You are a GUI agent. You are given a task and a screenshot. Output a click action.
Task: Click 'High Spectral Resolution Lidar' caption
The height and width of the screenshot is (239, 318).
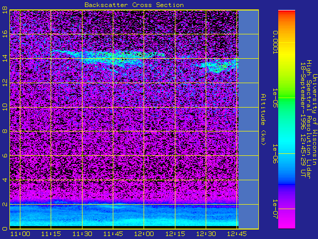(x=309, y=119)
